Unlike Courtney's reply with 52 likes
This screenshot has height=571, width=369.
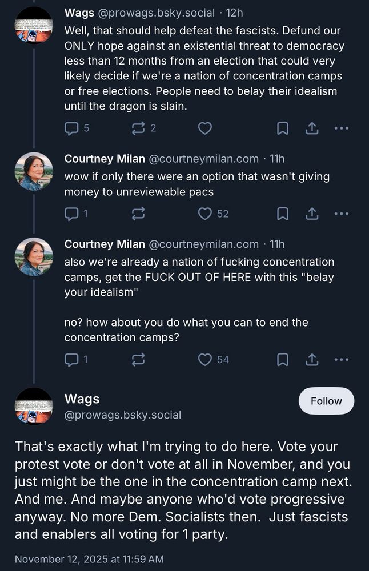204,214
